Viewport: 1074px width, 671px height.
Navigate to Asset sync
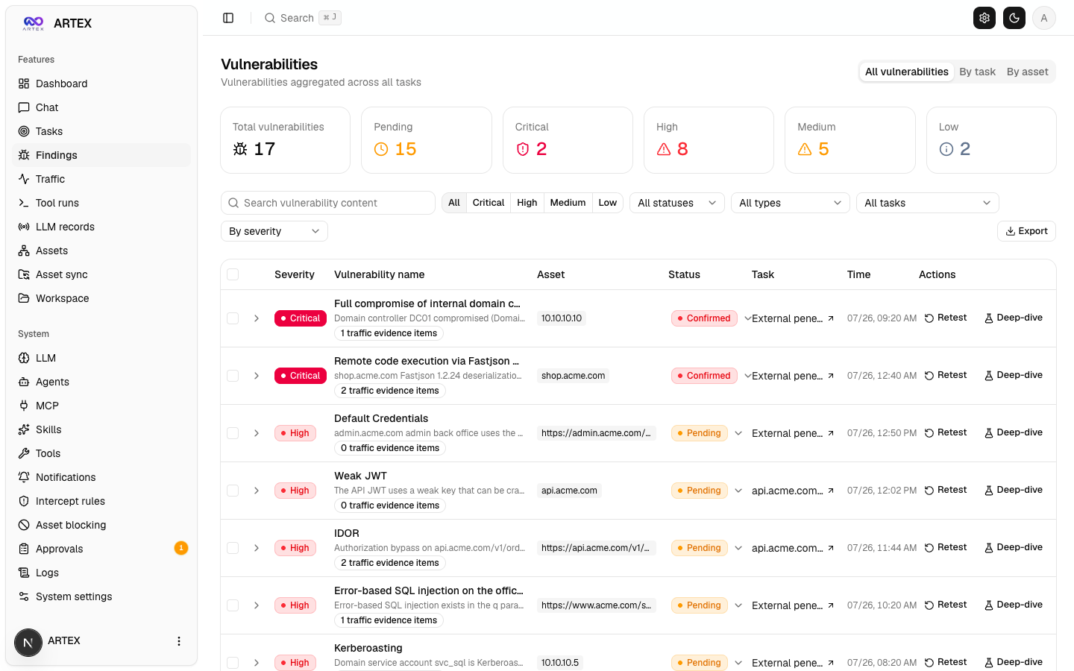pos(101,274)
